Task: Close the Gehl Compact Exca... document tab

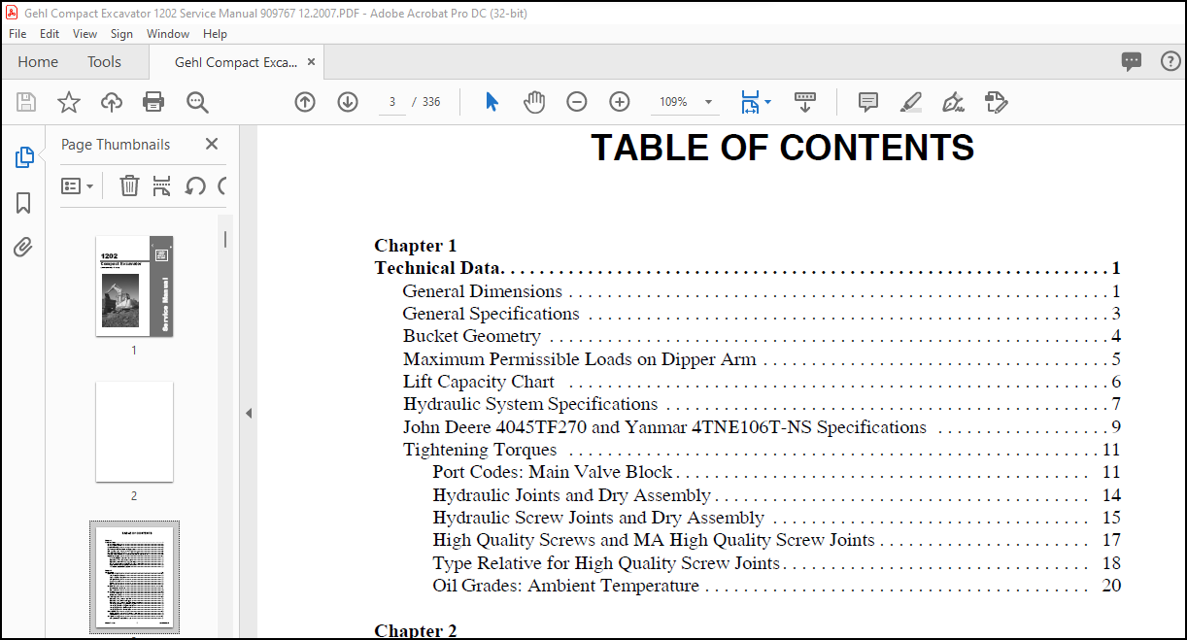Action: tap(311, 62)
